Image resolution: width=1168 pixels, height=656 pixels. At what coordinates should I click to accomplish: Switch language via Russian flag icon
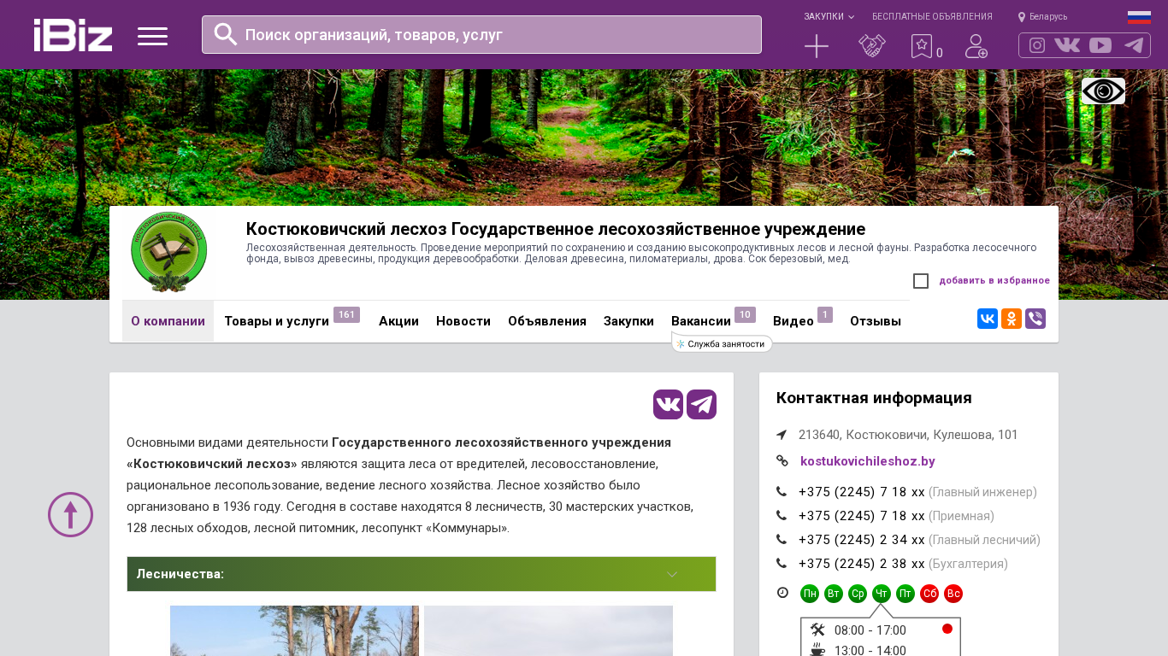coord(1139,17)
